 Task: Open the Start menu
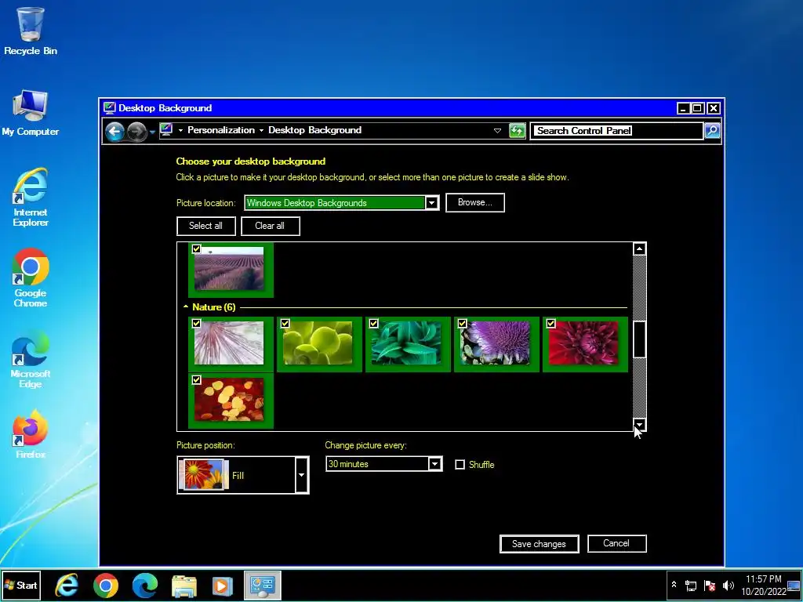pos(21,585)
